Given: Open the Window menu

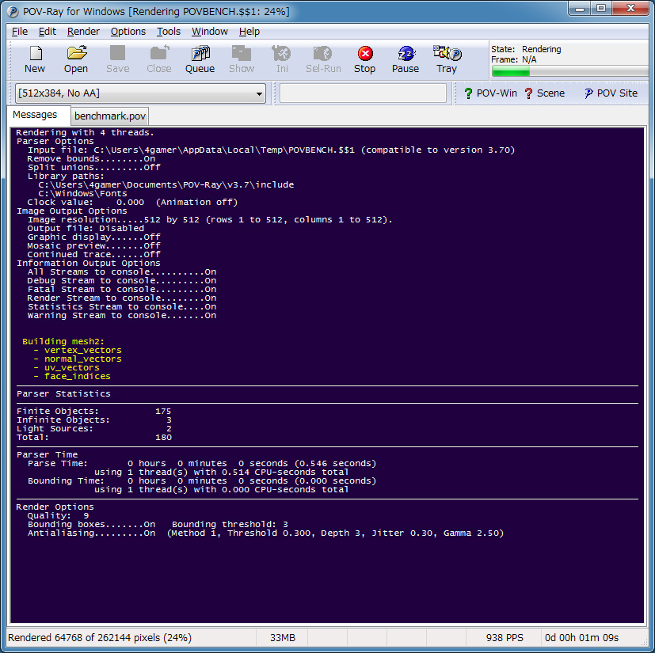Looking at the screenshot, I should [x=210, y=32].
